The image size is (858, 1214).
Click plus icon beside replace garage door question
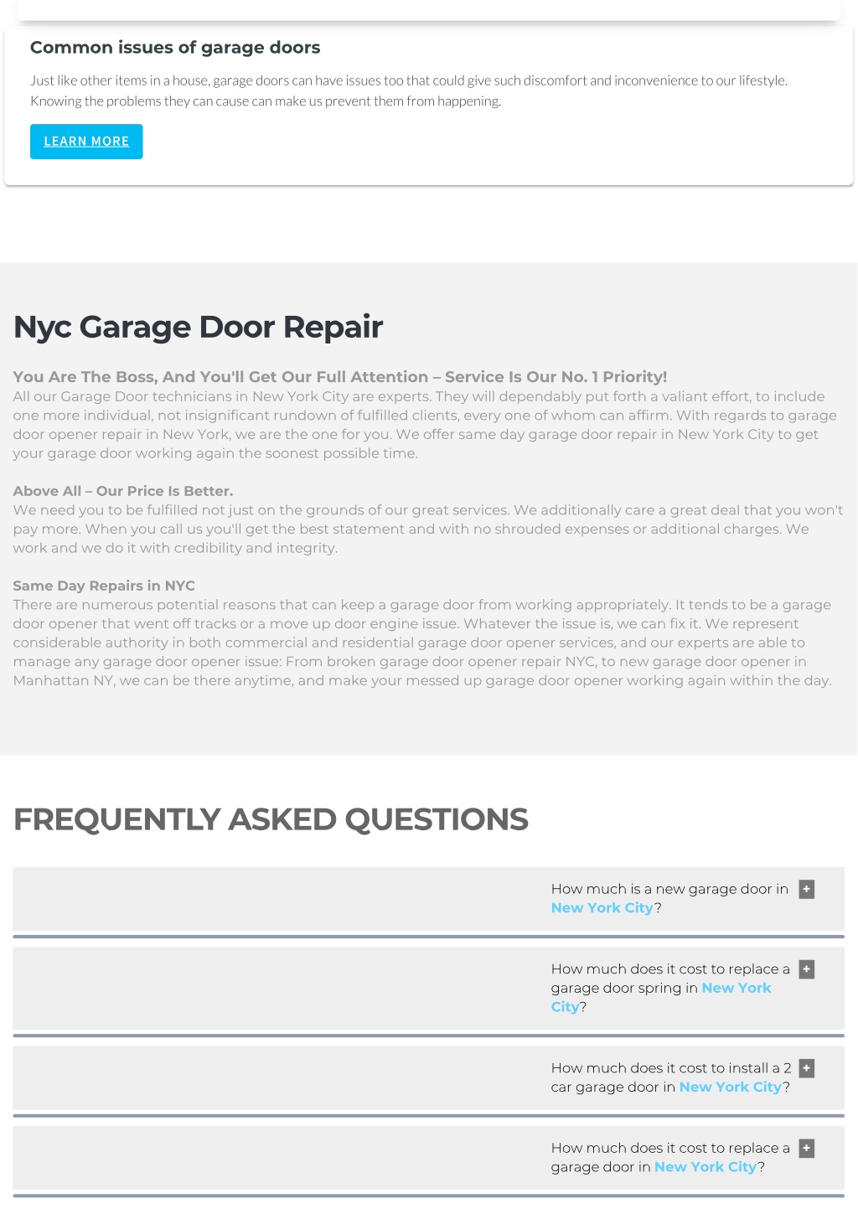pyautogui.click(x=807, y=1149)
